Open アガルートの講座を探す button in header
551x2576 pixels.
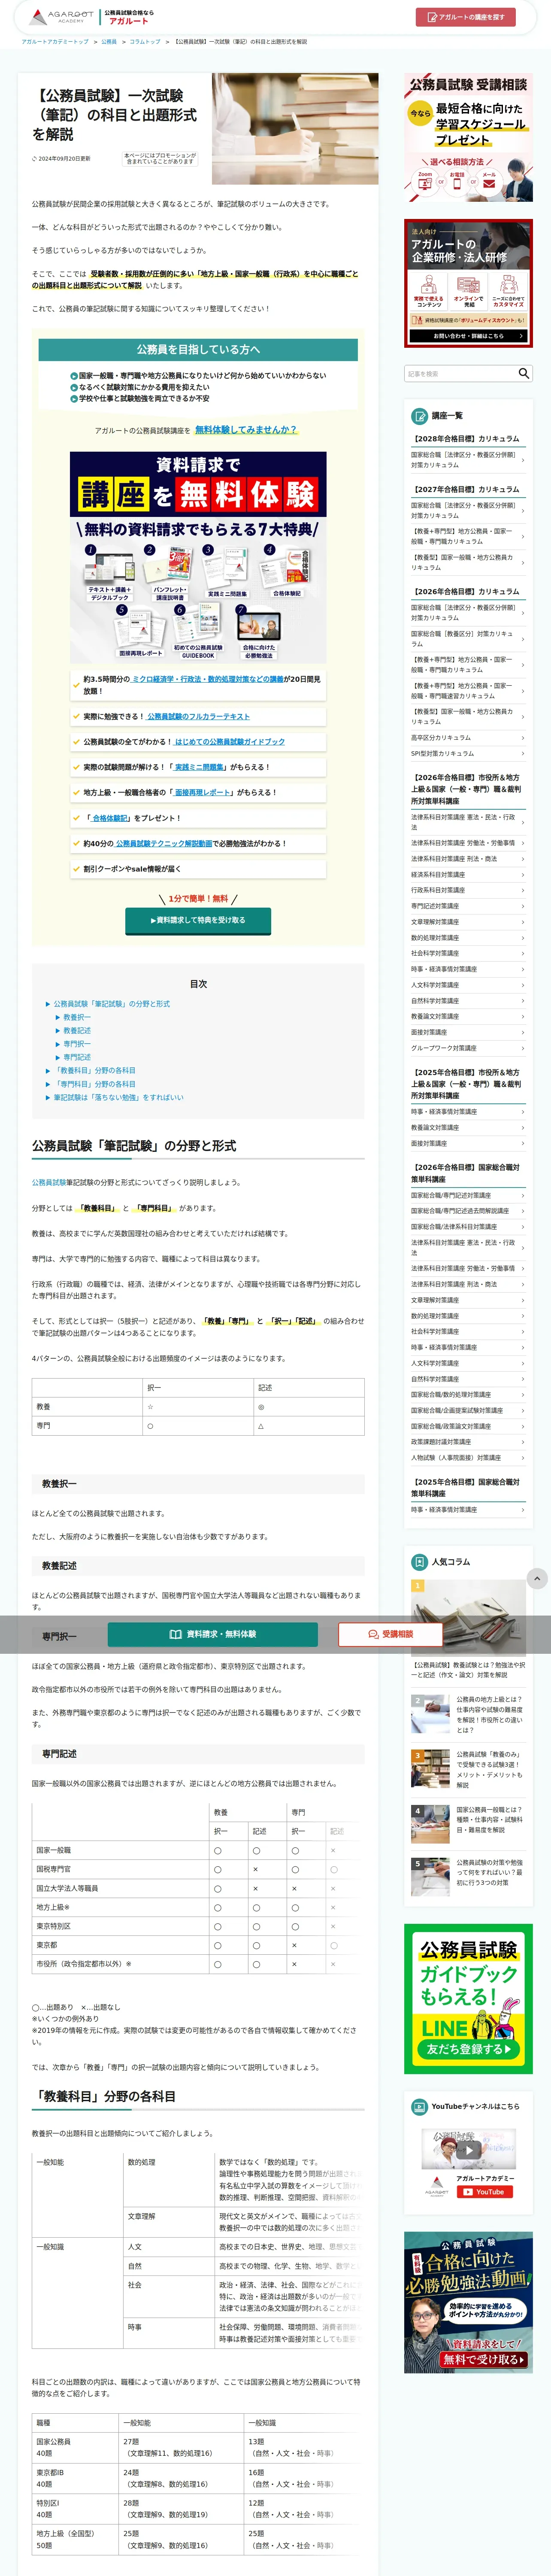coord(465,17)
